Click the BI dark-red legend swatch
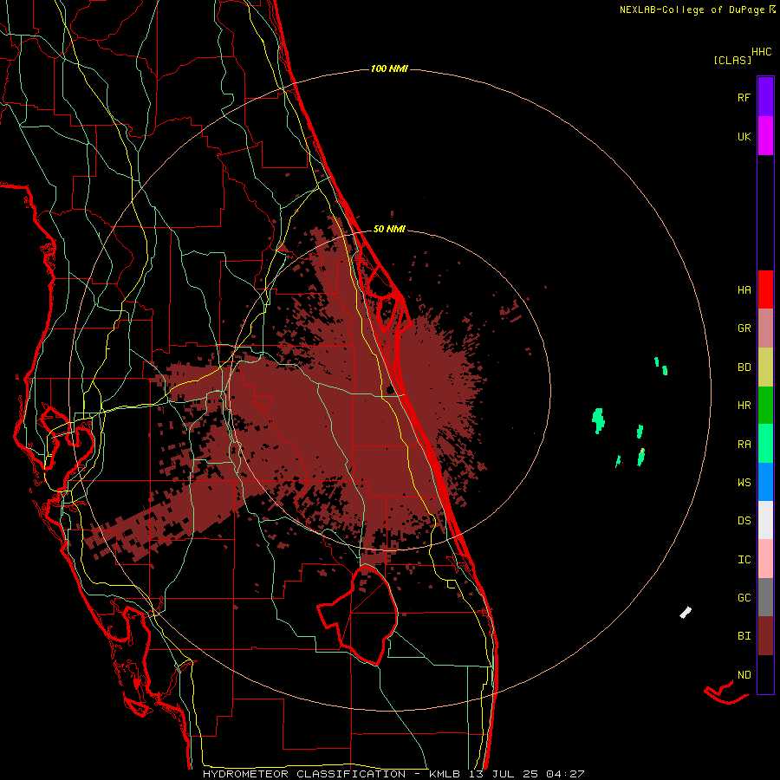This screenshot has width=780, height=780. 765,636
